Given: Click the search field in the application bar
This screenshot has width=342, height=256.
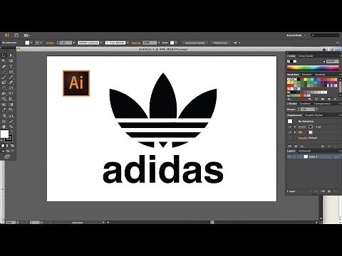Looking at the screenshot, I should tap(325, 36).
